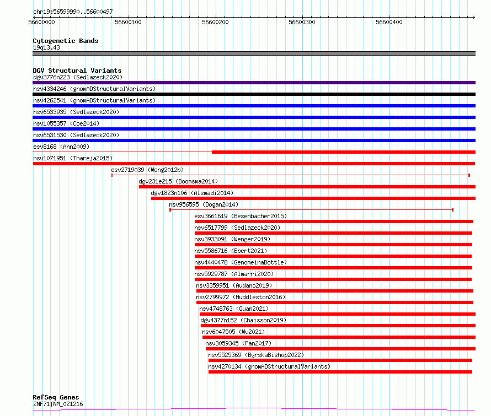
Task: Click the ZNF71|NM_021216 gene label
Action: click(x=58, y=404)
